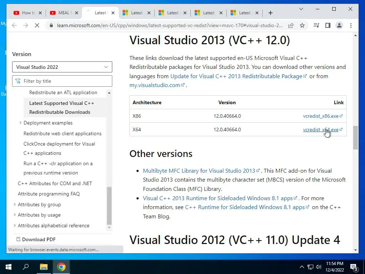Open Windows Start menu
365x274 pixels.
click(9, 267)
